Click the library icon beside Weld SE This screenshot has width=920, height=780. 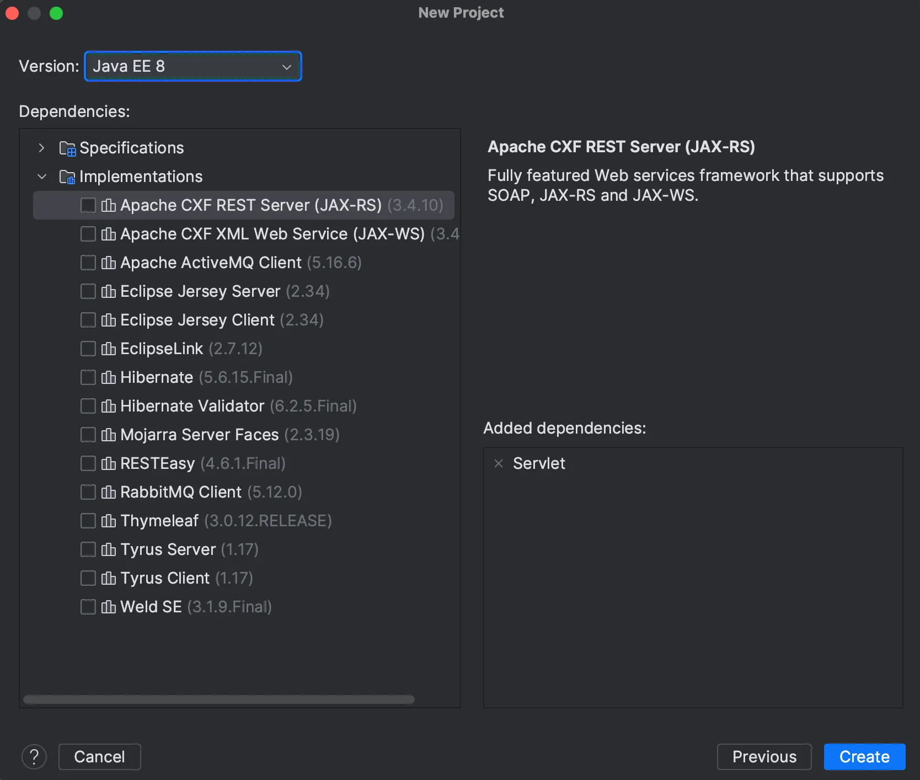pos(109,607)
